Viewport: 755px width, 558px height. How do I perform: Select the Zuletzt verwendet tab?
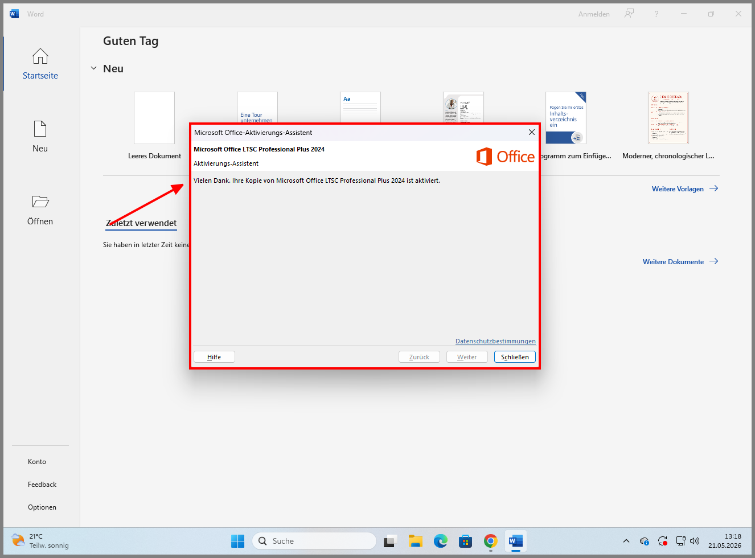click(141, 223)
